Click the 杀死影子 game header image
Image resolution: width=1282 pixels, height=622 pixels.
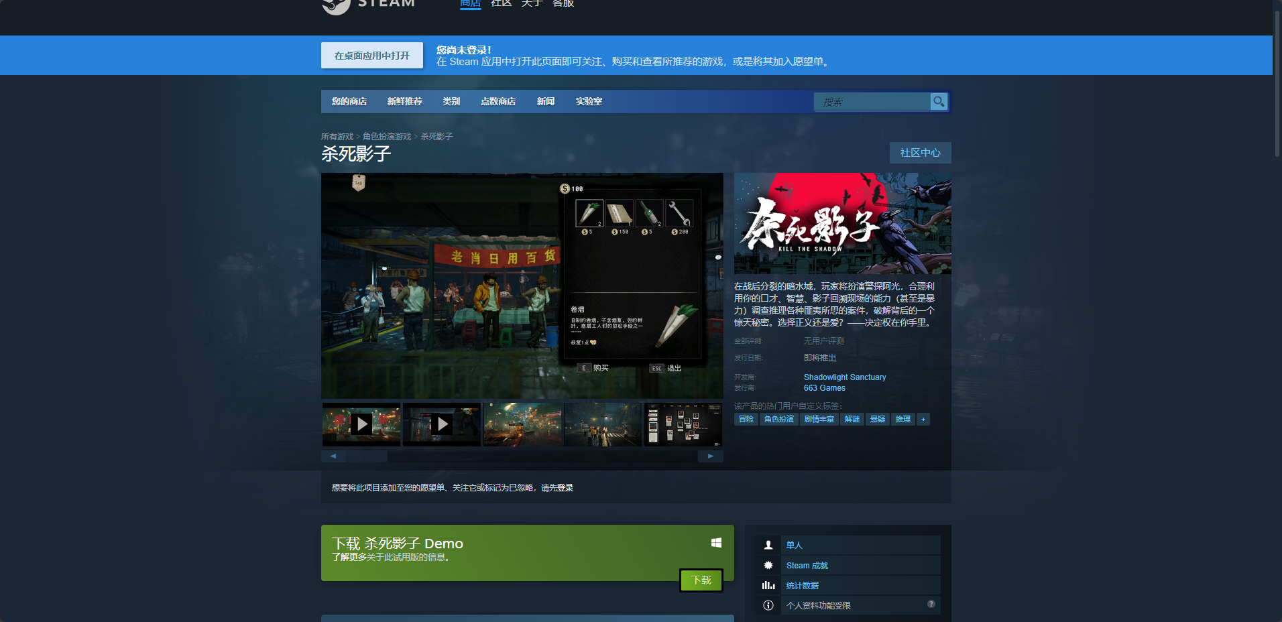pyautogui.click(x=843, y=223)
